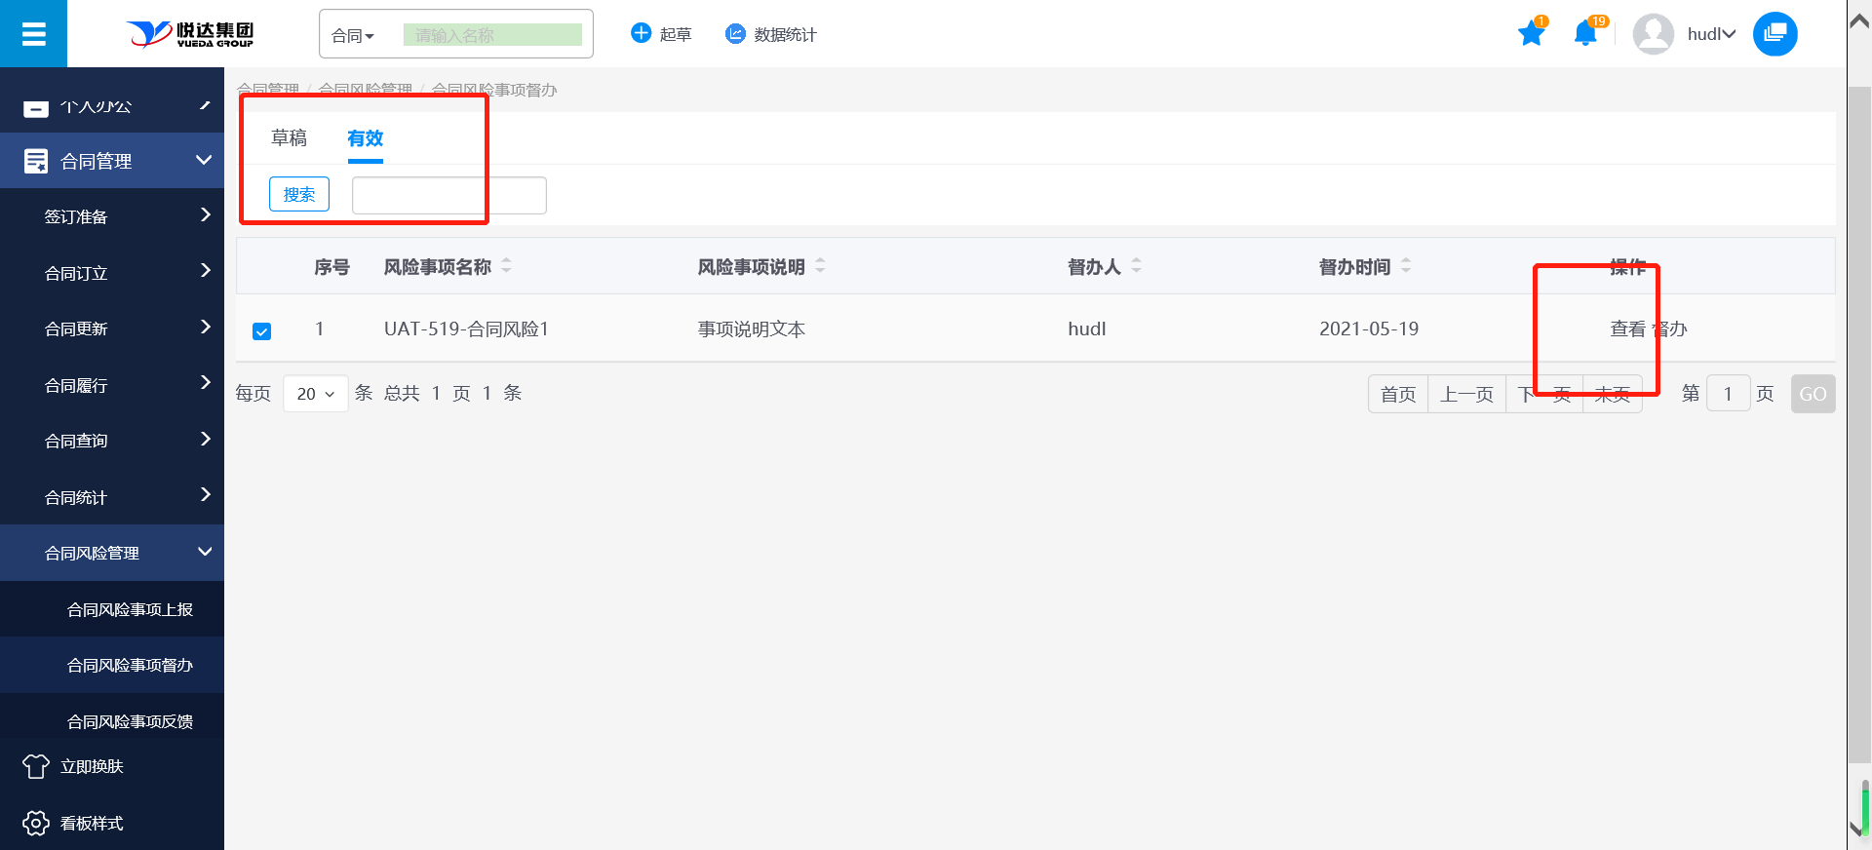Open the per-page 20 dropdown
1872x850 pixels.
315,394
